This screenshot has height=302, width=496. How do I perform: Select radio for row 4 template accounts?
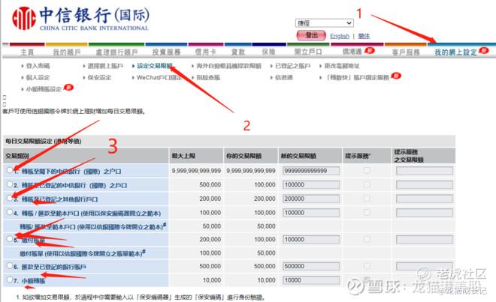(10, 212)
